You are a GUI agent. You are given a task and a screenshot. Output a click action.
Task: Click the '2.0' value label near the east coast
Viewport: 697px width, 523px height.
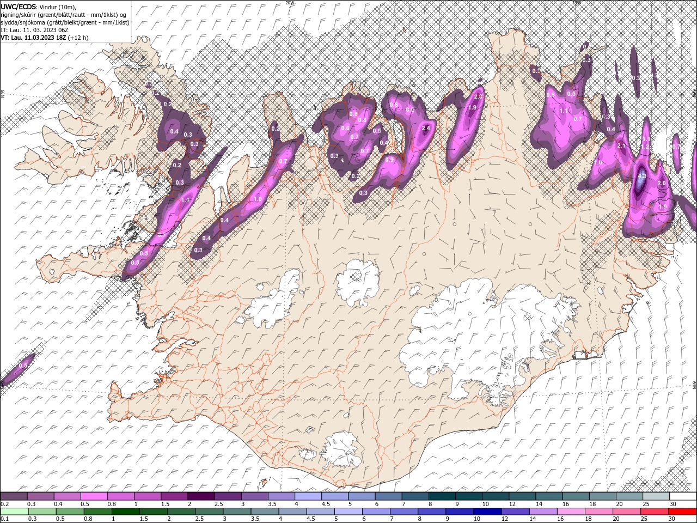(x=662, y=184)
